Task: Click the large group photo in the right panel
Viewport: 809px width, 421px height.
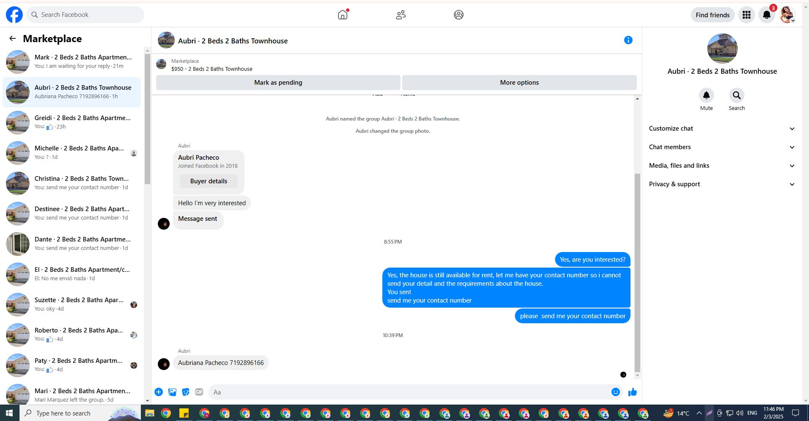Action: pos(722,48)
